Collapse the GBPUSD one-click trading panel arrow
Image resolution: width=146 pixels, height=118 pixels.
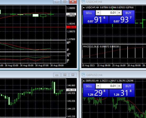coord(84,81)
